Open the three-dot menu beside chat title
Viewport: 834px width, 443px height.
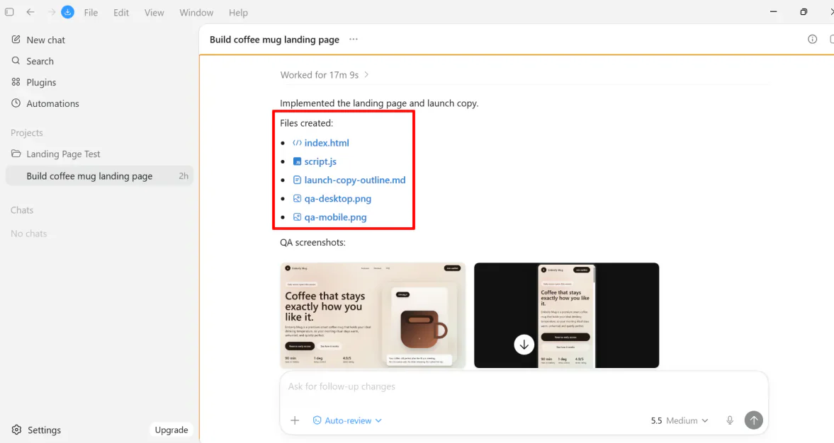click(x=353, y=40)
